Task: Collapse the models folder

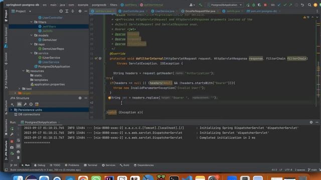Action: (x=31, y=35)
